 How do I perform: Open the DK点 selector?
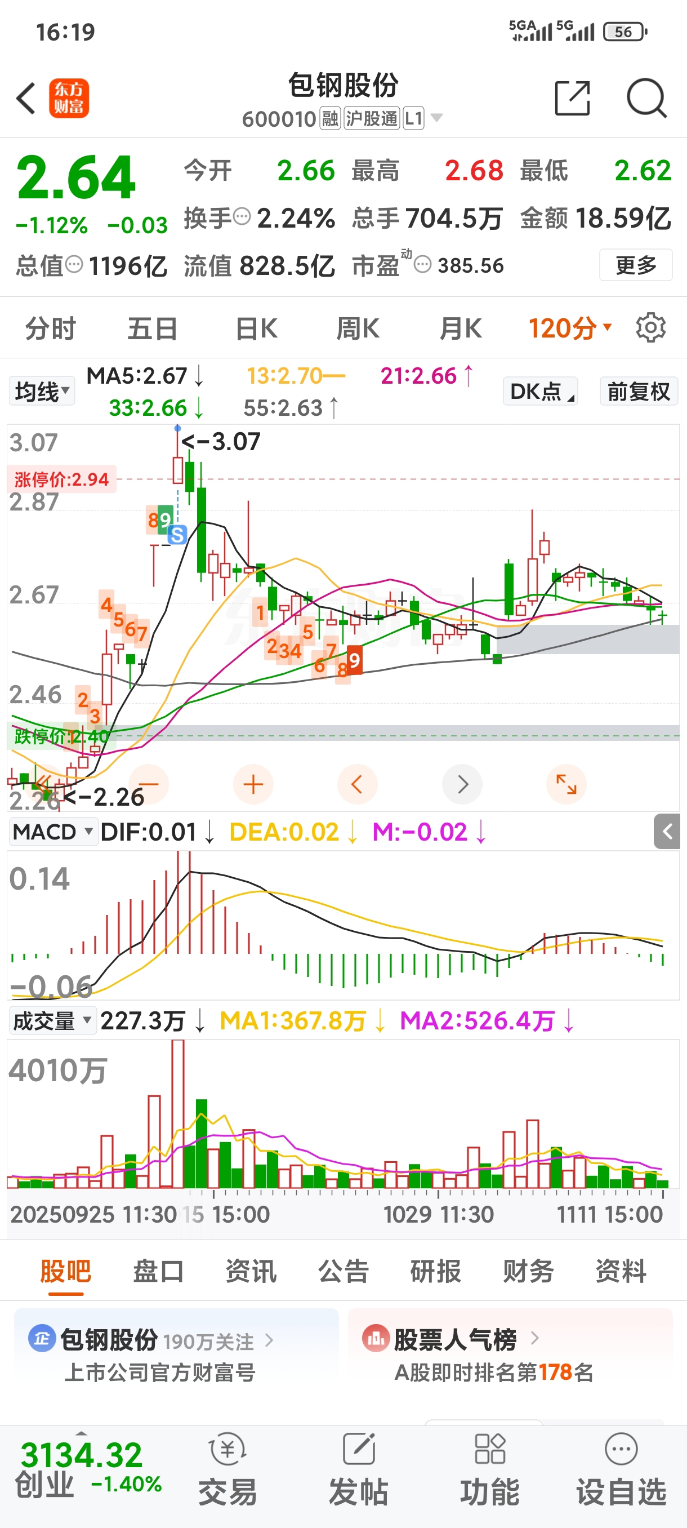541,392
